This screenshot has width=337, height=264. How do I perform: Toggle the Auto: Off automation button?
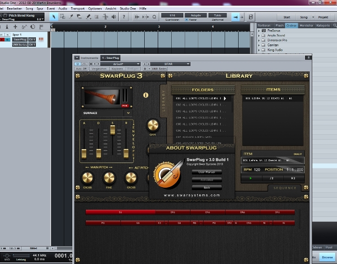(x=81, y=69)
